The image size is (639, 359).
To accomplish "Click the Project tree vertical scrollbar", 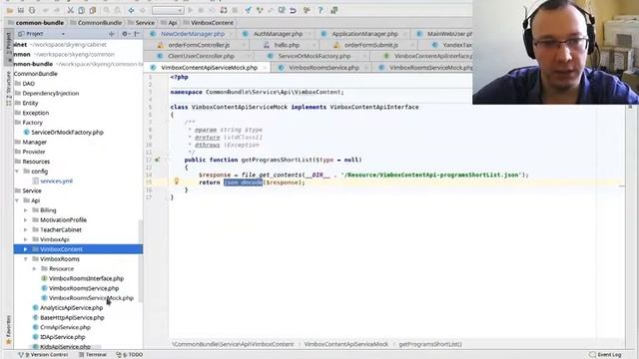I will pyautogui.click(x=141, y=260).
